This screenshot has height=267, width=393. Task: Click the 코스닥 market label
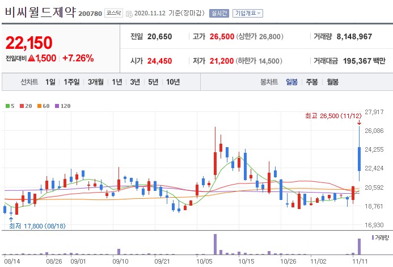click(113, 13)
